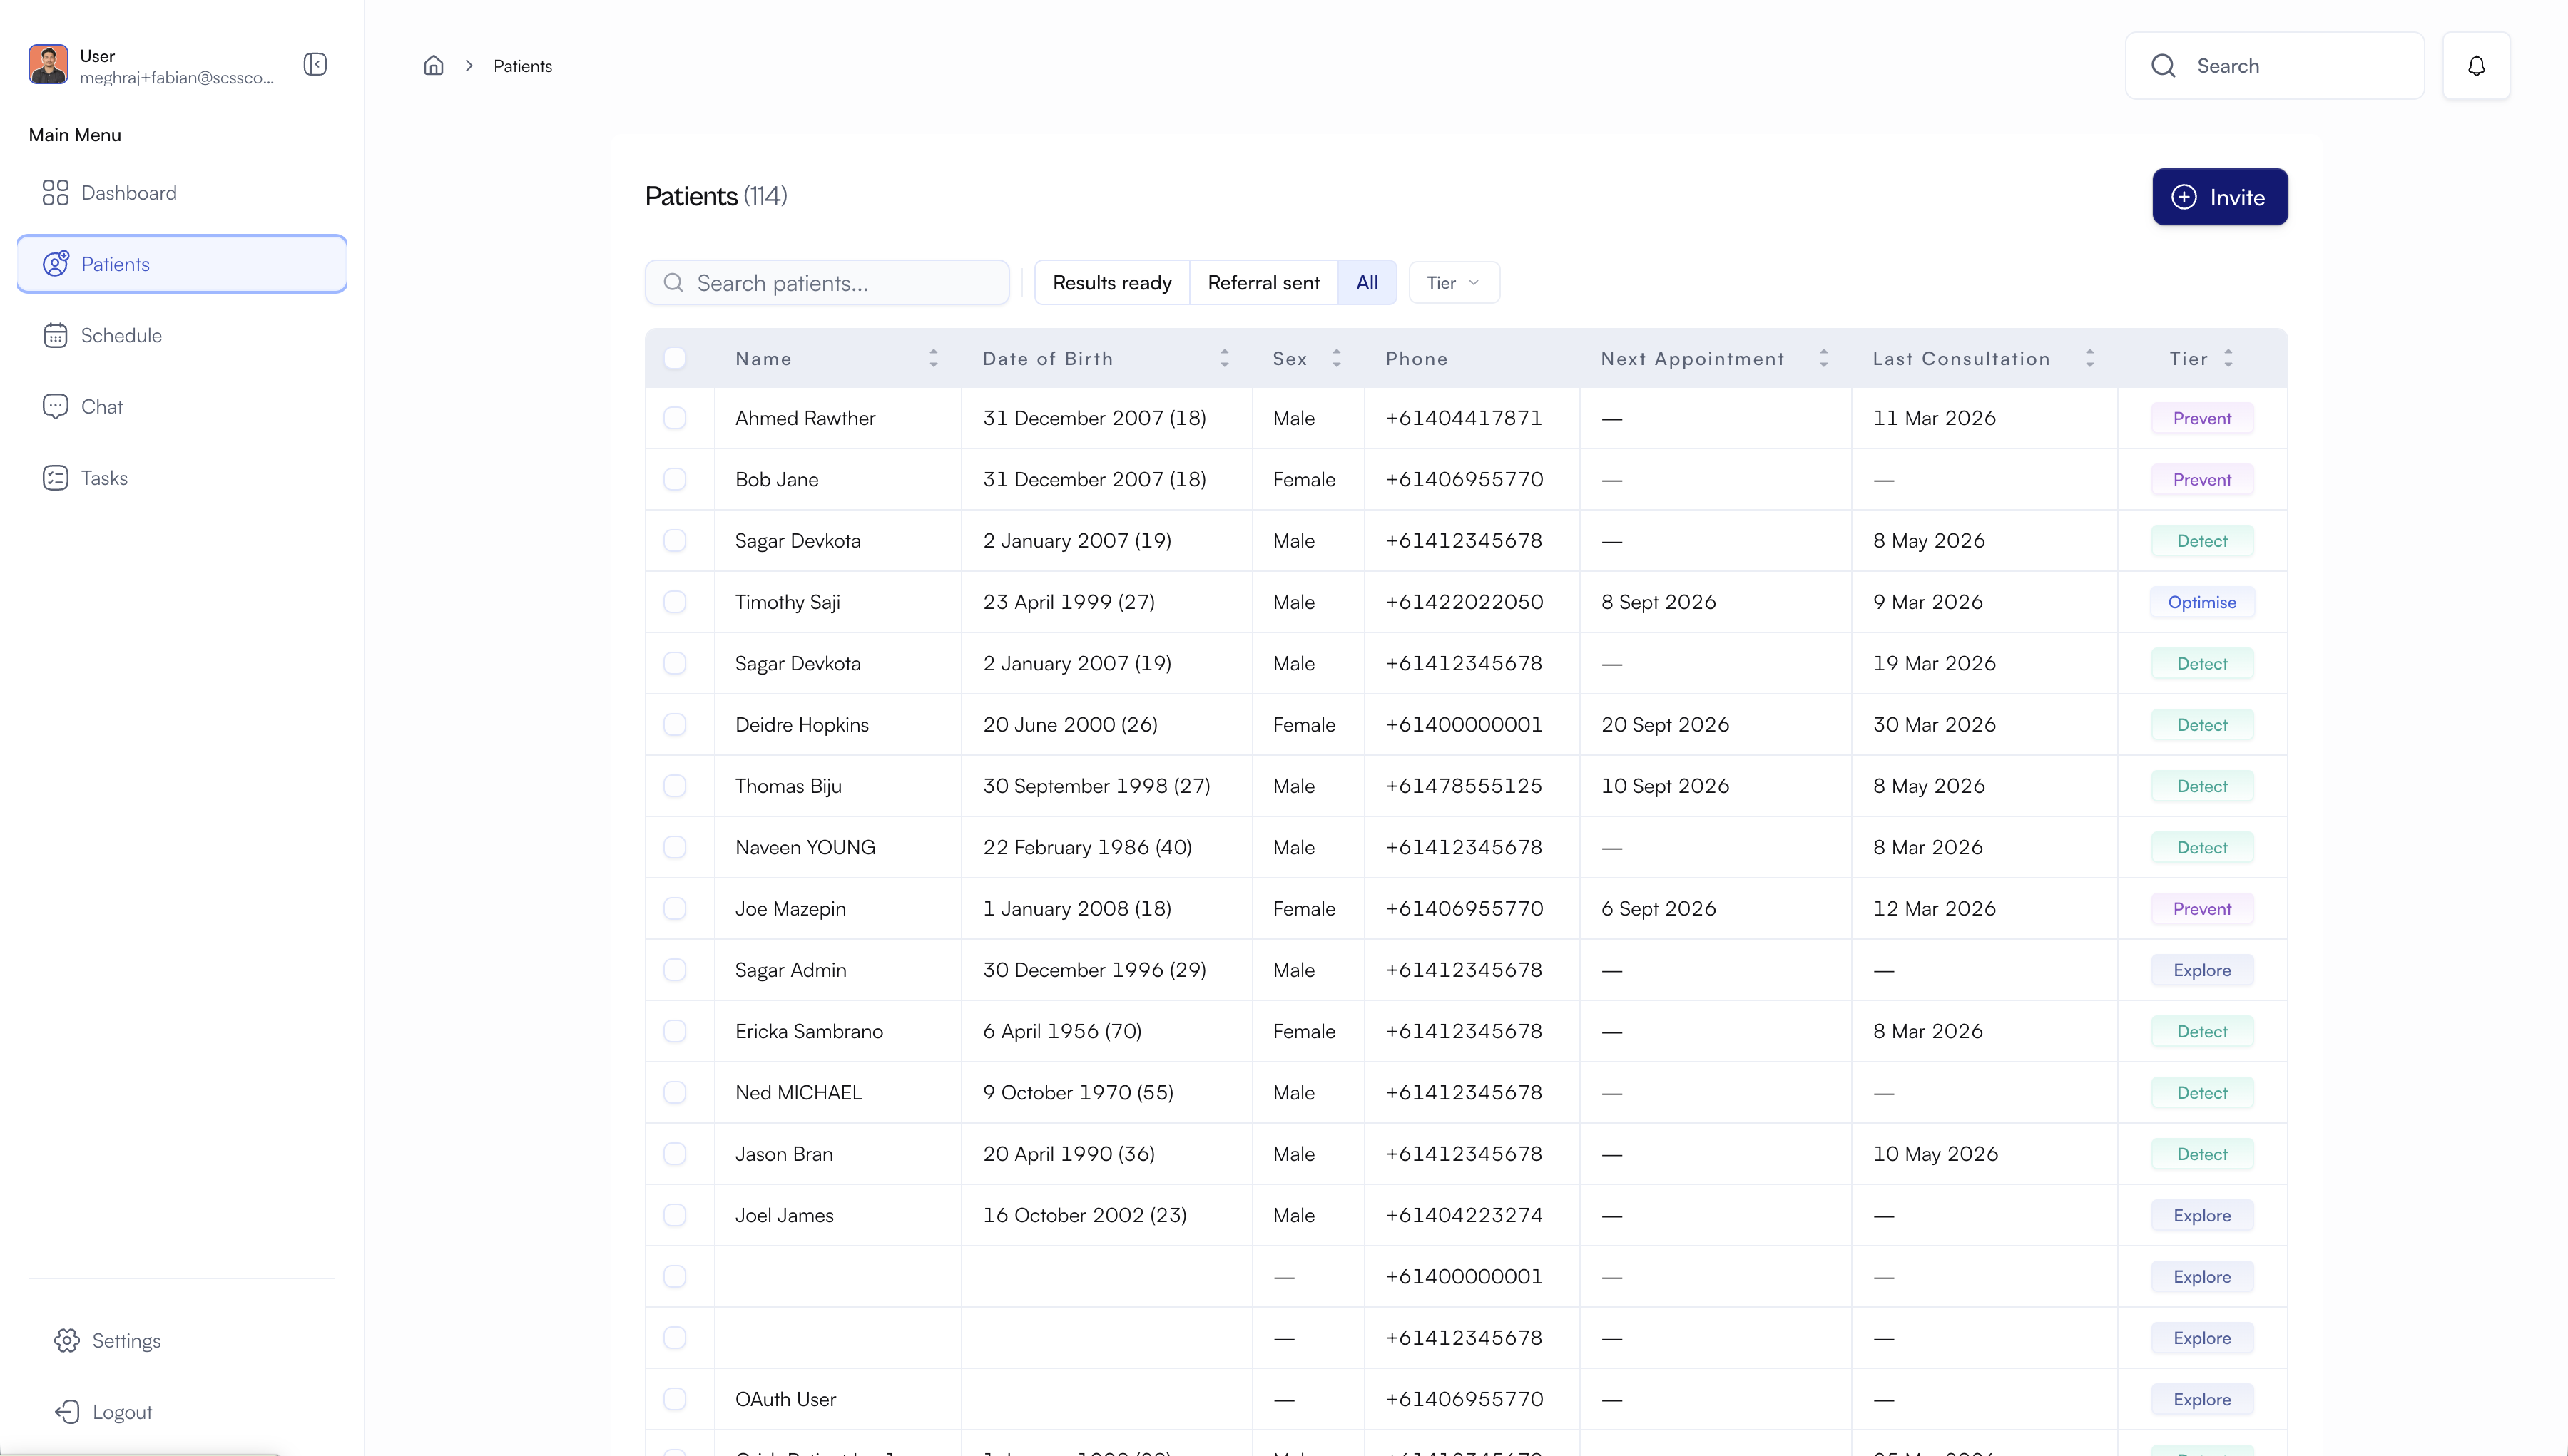Select the All filter tab
2568x1456 pixels.
(x=1367, y=283)
